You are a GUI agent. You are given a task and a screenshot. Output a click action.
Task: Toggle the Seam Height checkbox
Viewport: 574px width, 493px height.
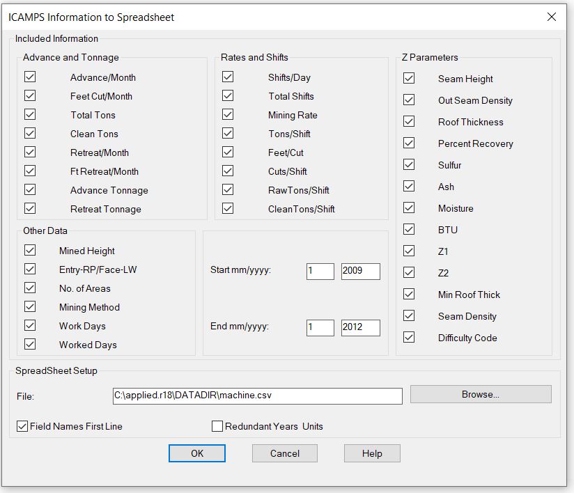[409, 79]
